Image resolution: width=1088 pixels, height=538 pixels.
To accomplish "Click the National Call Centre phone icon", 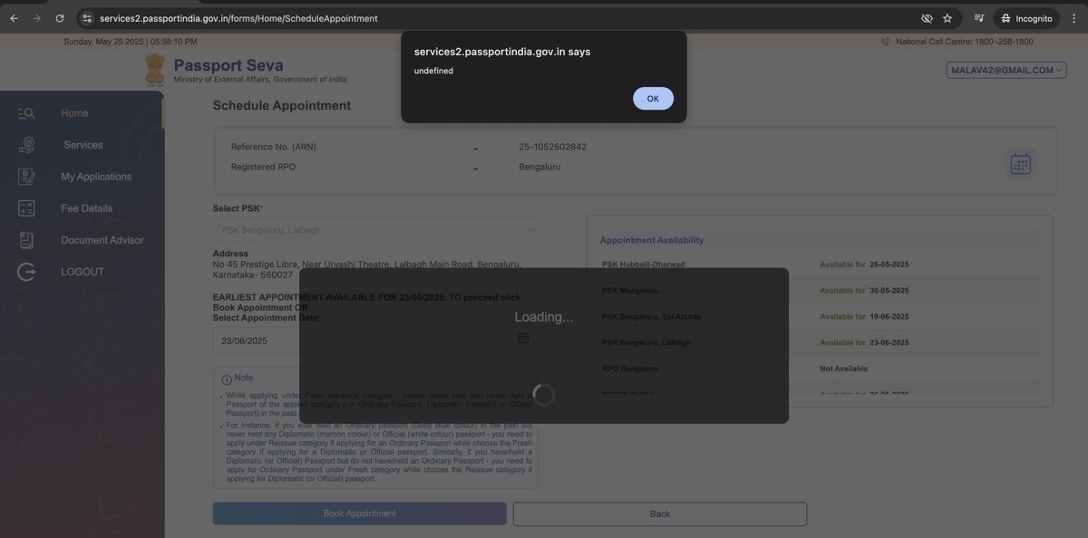I will (886, 42).
